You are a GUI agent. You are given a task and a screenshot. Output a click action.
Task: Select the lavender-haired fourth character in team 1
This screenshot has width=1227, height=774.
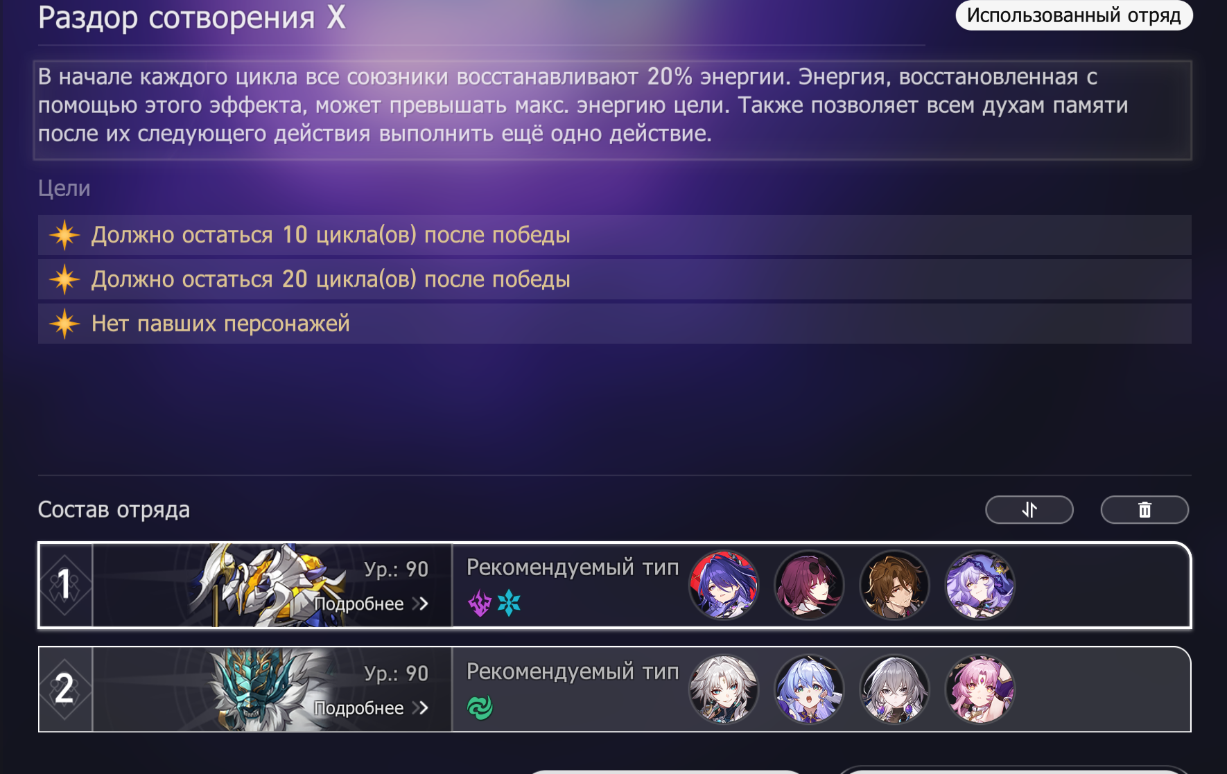[980, 585]
